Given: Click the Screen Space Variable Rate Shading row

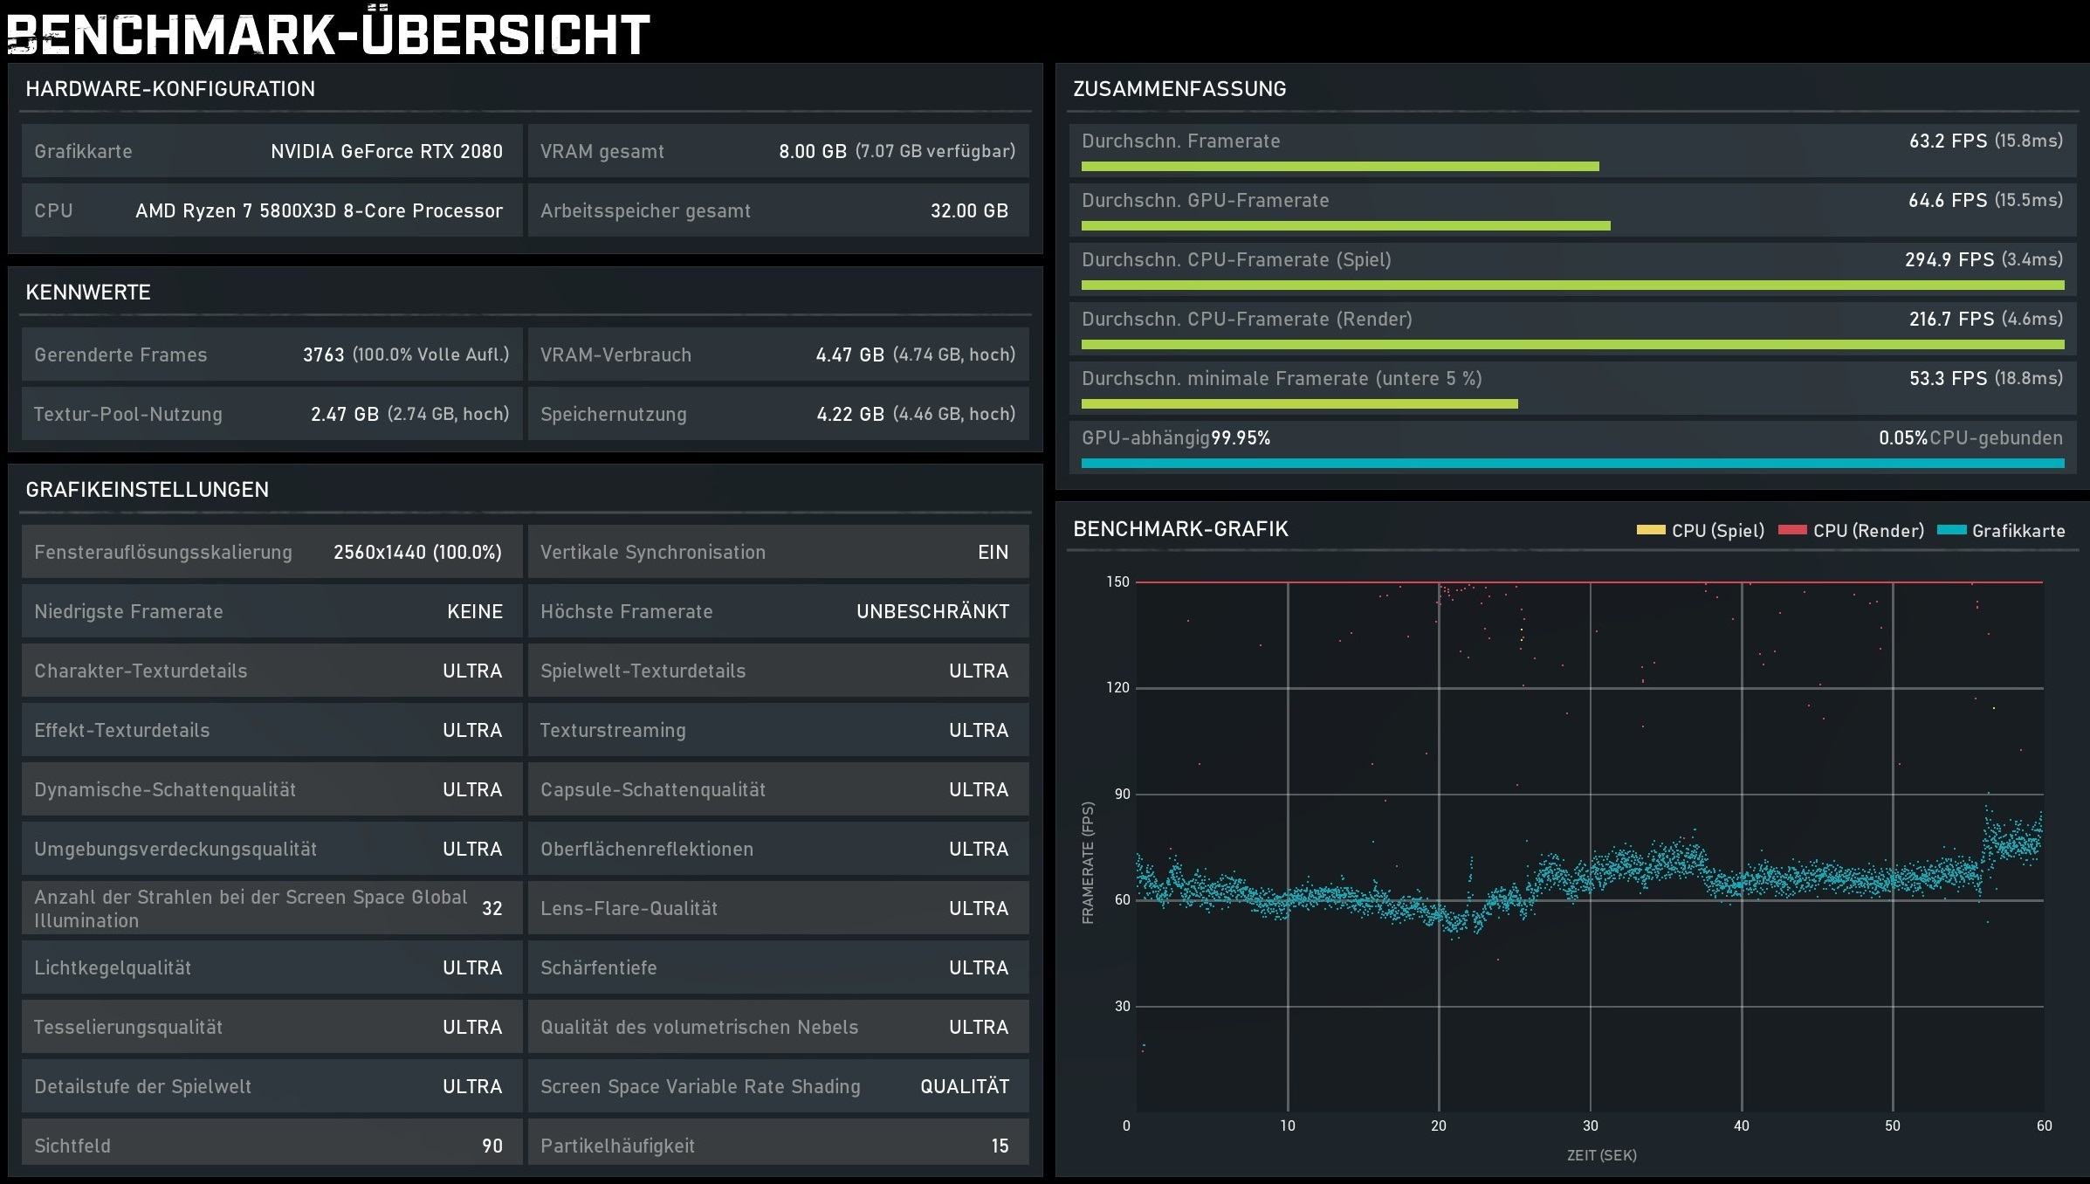Looking at the screenshot, I should (x=778, y=1086).
